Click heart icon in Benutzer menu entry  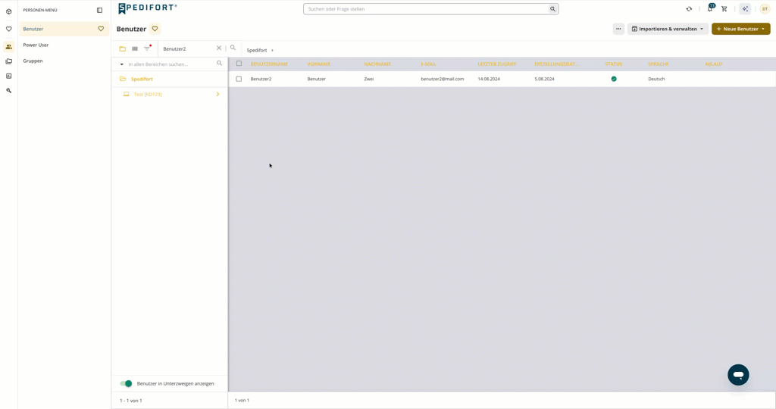pos(101,29)
